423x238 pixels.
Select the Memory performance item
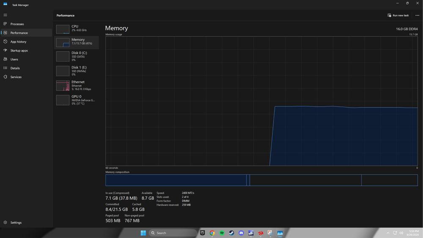click(x=77, y=42)
